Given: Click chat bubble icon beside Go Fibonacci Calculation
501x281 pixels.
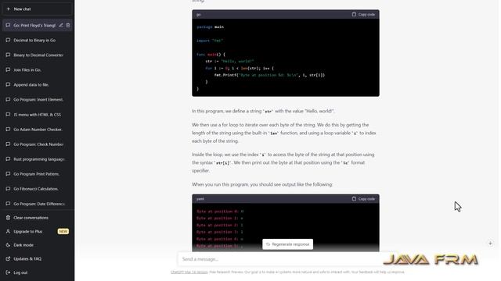Looking at the screenshot, I should click(x=8, y=189).
